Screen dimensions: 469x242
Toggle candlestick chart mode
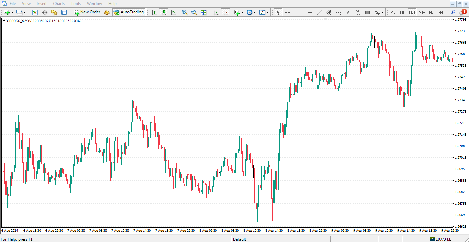point(164,12)
